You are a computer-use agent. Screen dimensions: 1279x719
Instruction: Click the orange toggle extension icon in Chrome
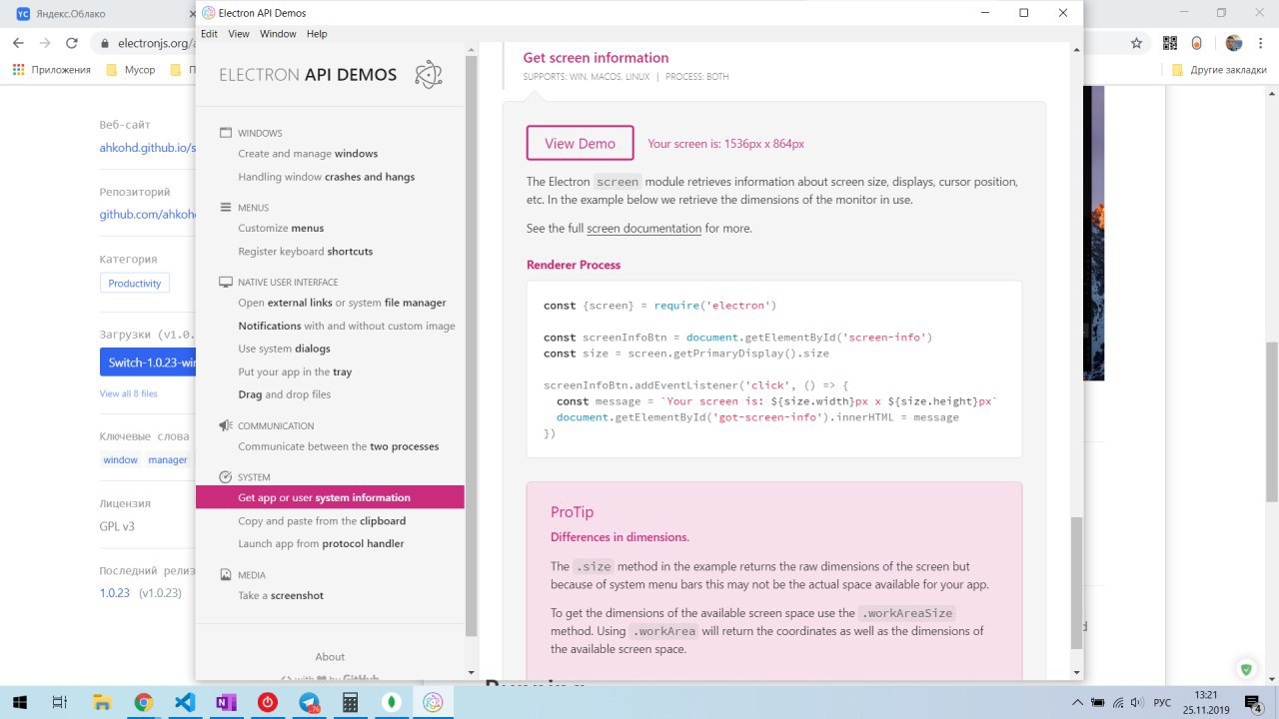[x=1197, y=43]
